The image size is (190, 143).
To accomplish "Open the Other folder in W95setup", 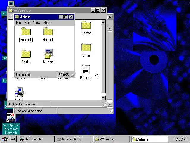I will tap(86, 47).
